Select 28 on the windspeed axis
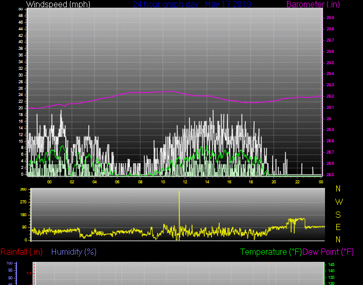The width and height of the screenshot is (363, 285). tap(21, 82)
